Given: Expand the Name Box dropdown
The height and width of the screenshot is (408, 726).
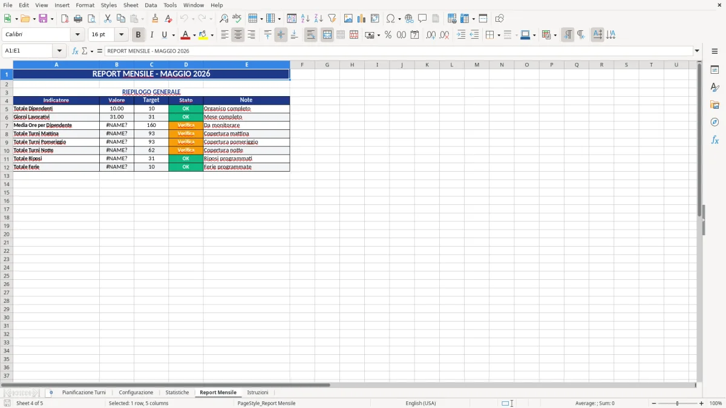Looking at the screenshot, I should coord(59,51).
